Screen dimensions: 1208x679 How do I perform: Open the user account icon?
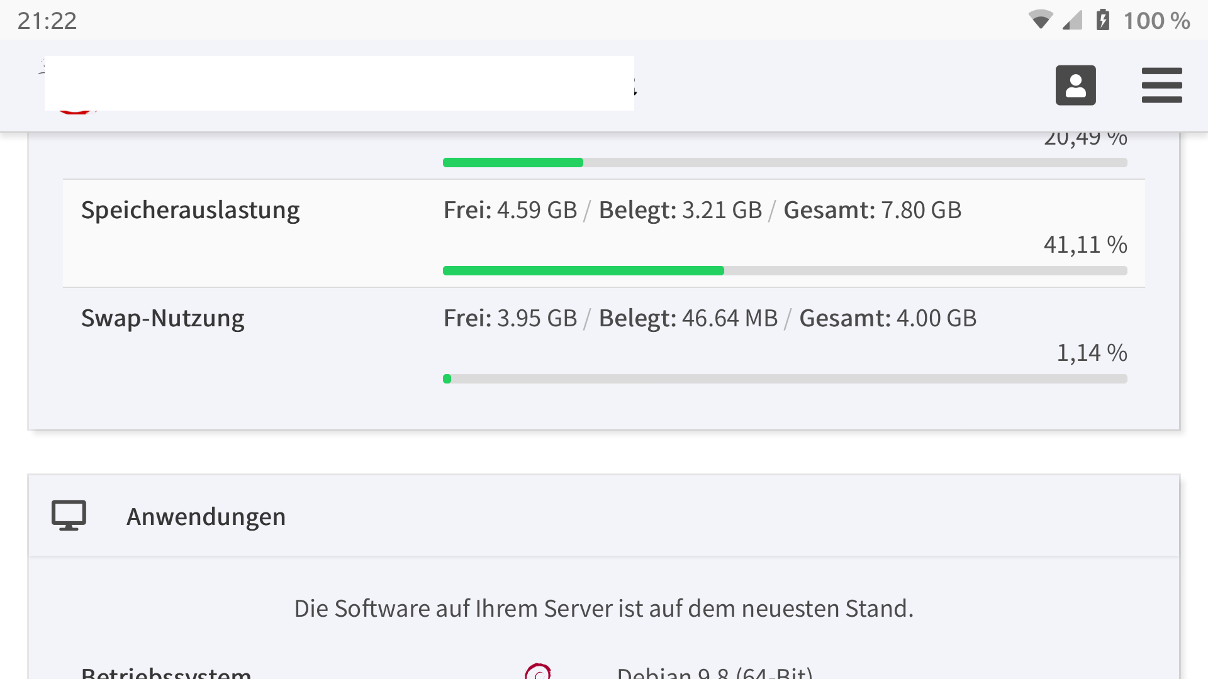pyautogui.click(x=1075, y=85)
